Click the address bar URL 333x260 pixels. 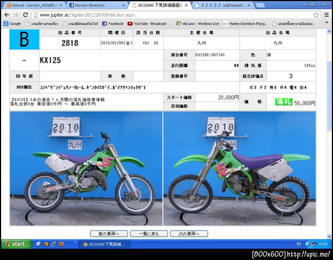(88, 15)
